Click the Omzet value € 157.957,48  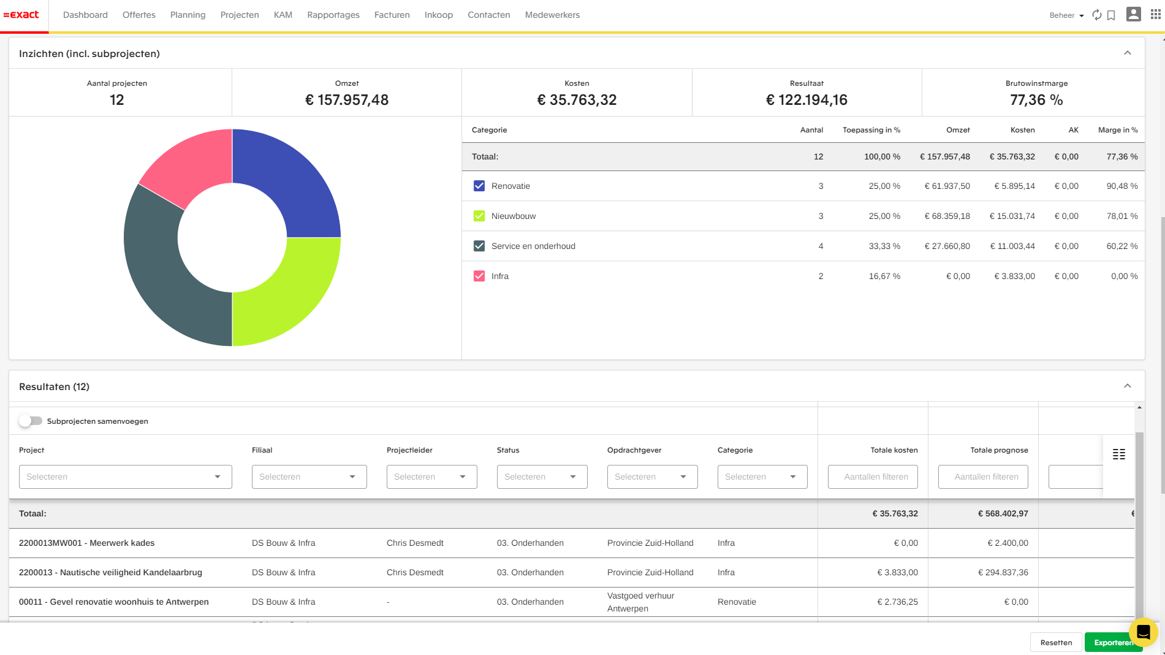[347, 100]
